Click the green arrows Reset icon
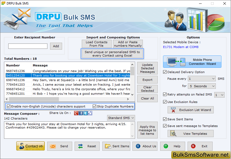231x159 pixels. coord(80,146)
